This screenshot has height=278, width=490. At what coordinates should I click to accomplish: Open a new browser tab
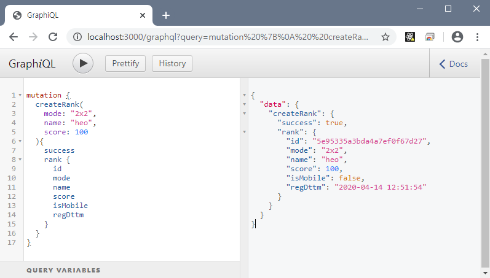(166, 15)
